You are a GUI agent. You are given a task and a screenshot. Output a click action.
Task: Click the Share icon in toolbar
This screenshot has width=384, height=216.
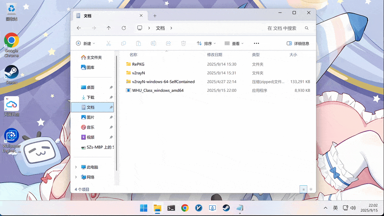coord(168,44)
